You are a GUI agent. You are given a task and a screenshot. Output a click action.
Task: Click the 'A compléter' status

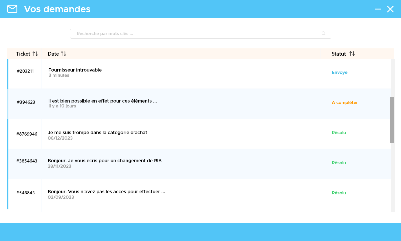click(345, 103)
